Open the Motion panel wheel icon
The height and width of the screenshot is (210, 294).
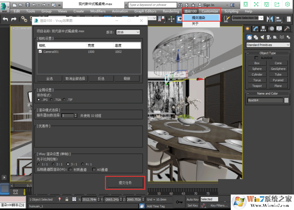(271, 28)
